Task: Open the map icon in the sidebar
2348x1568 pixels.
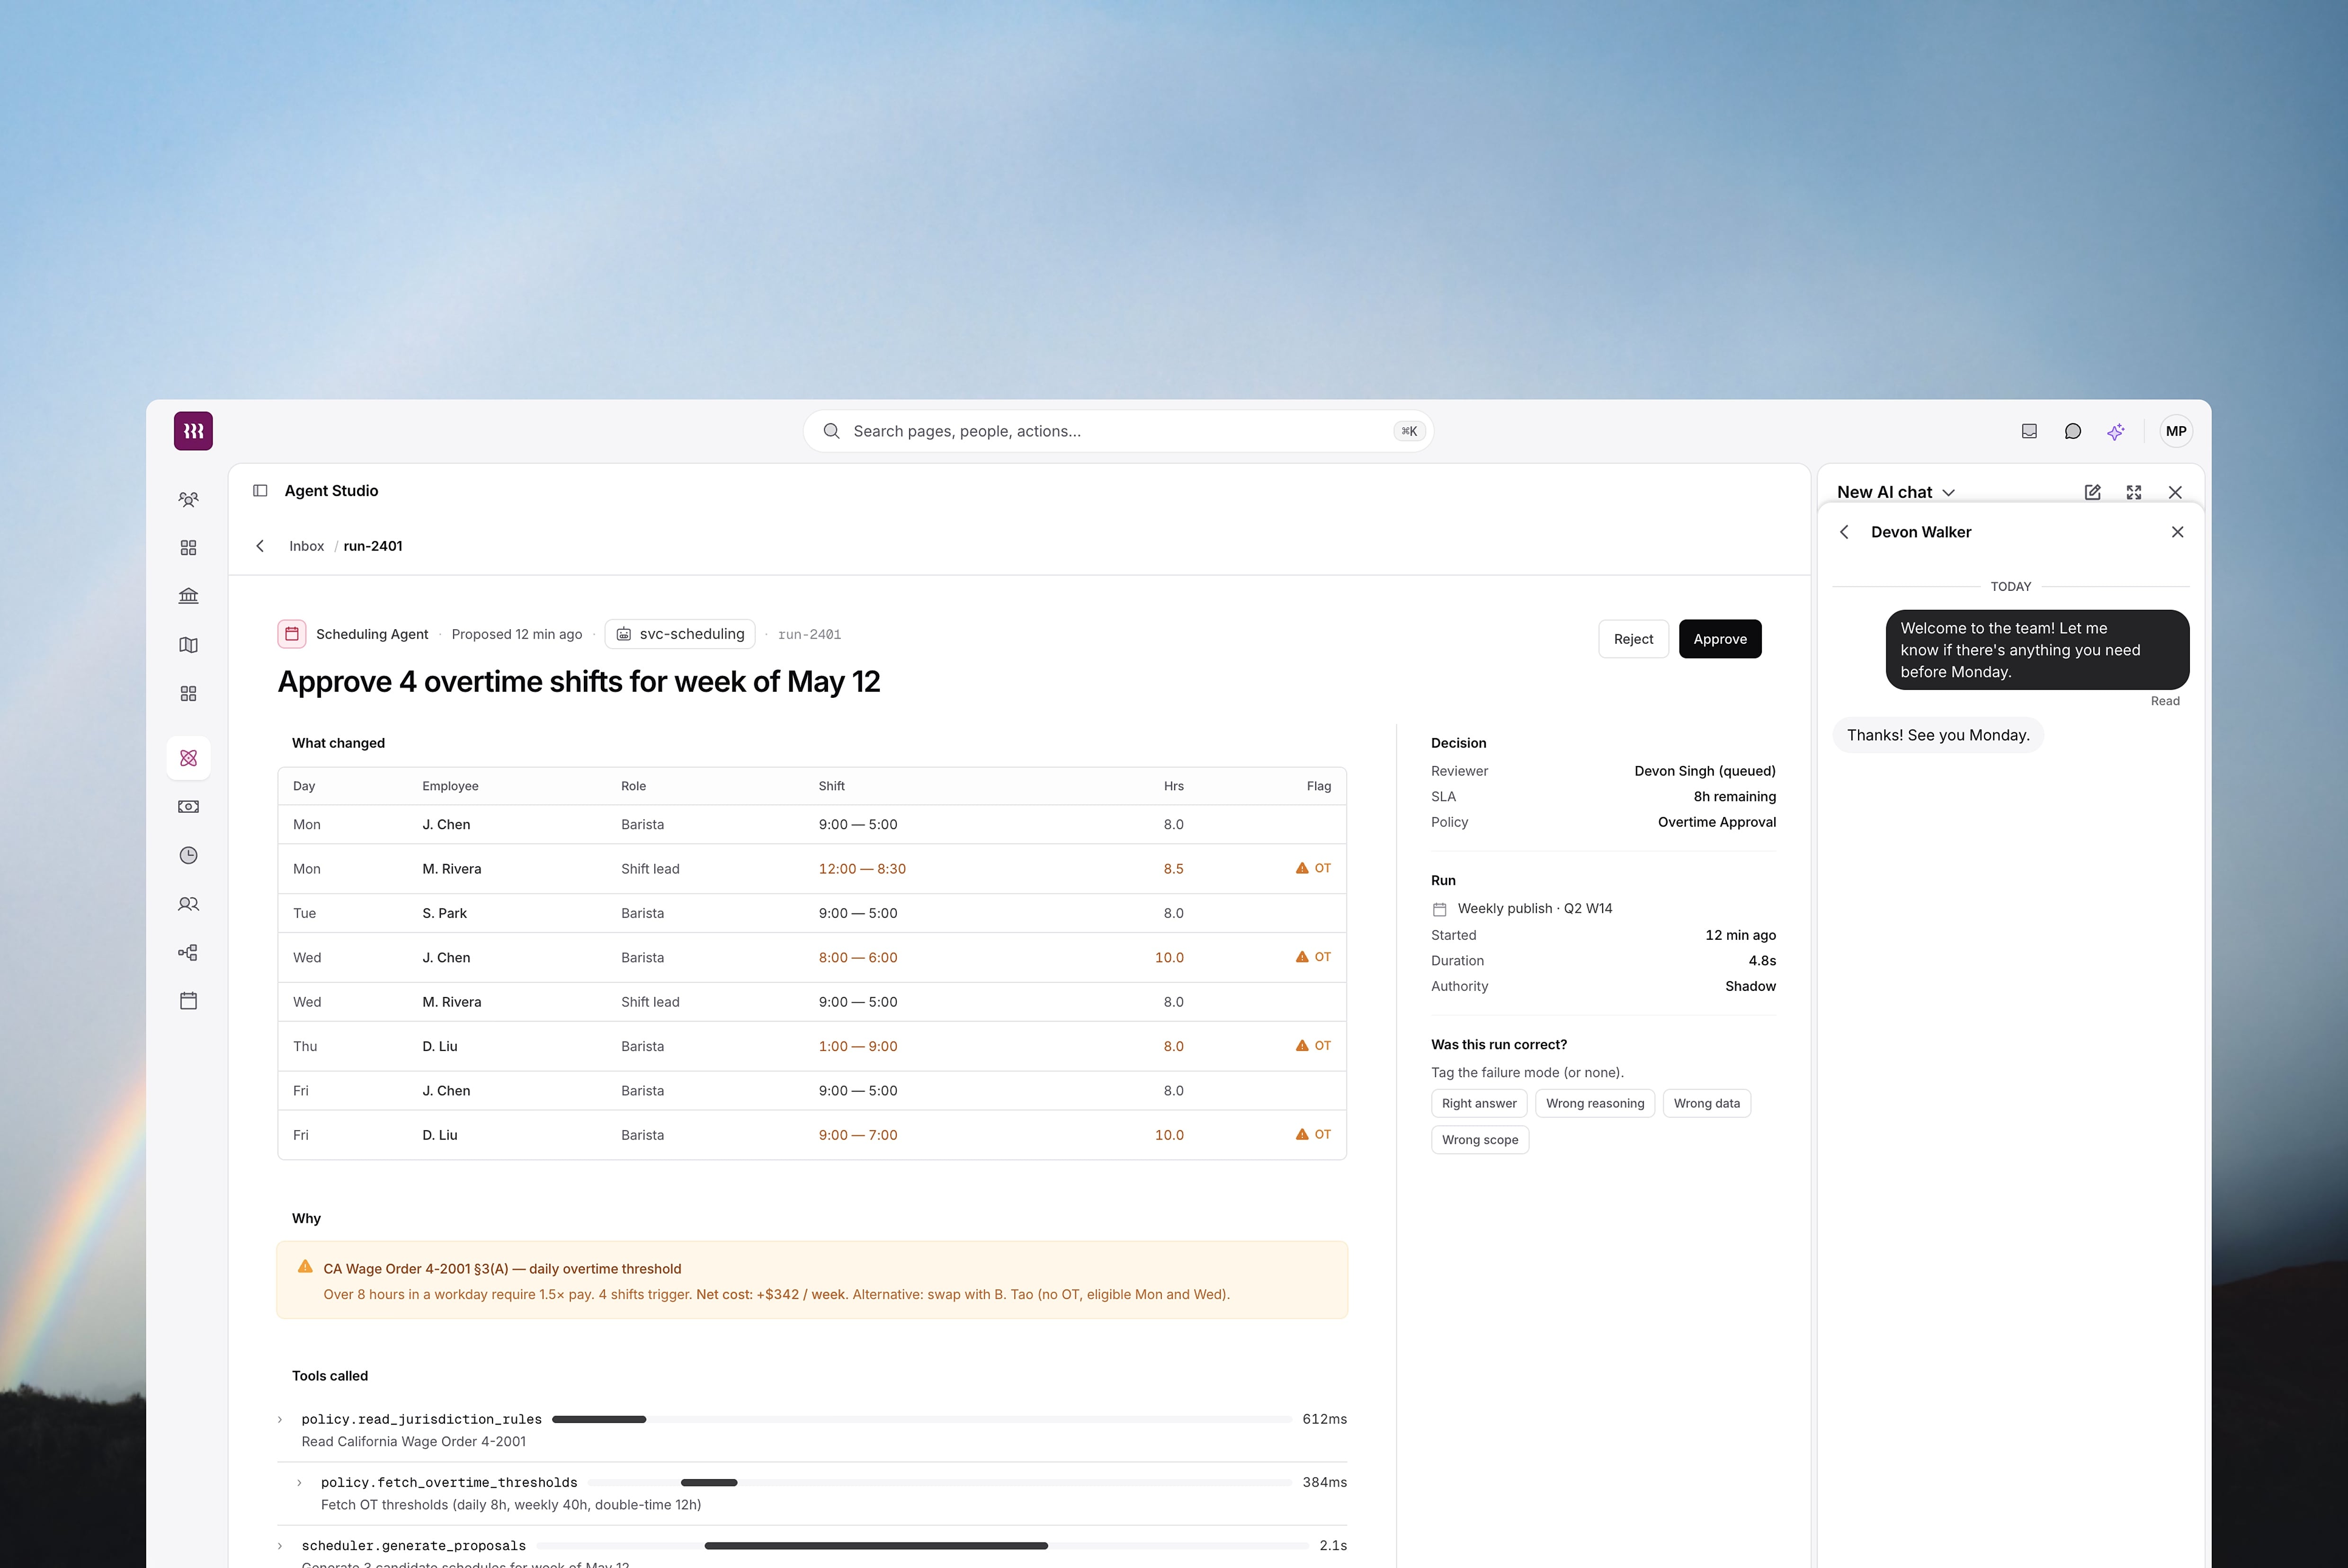Action: (188, 645)
